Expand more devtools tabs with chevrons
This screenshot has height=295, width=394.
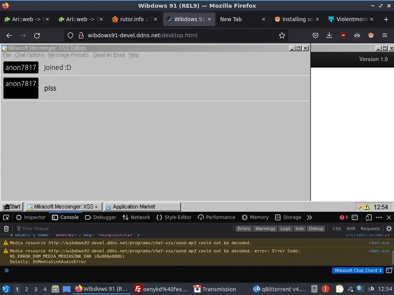click(309, 217)
